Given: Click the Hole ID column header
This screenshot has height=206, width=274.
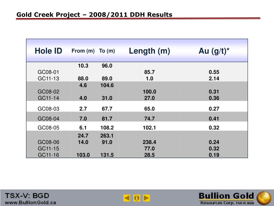Looking at the screenshot, I should [48, 51].
